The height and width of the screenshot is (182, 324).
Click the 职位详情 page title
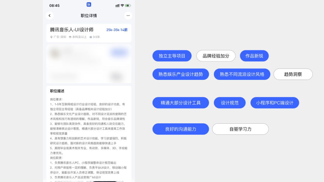click(89, 16)
